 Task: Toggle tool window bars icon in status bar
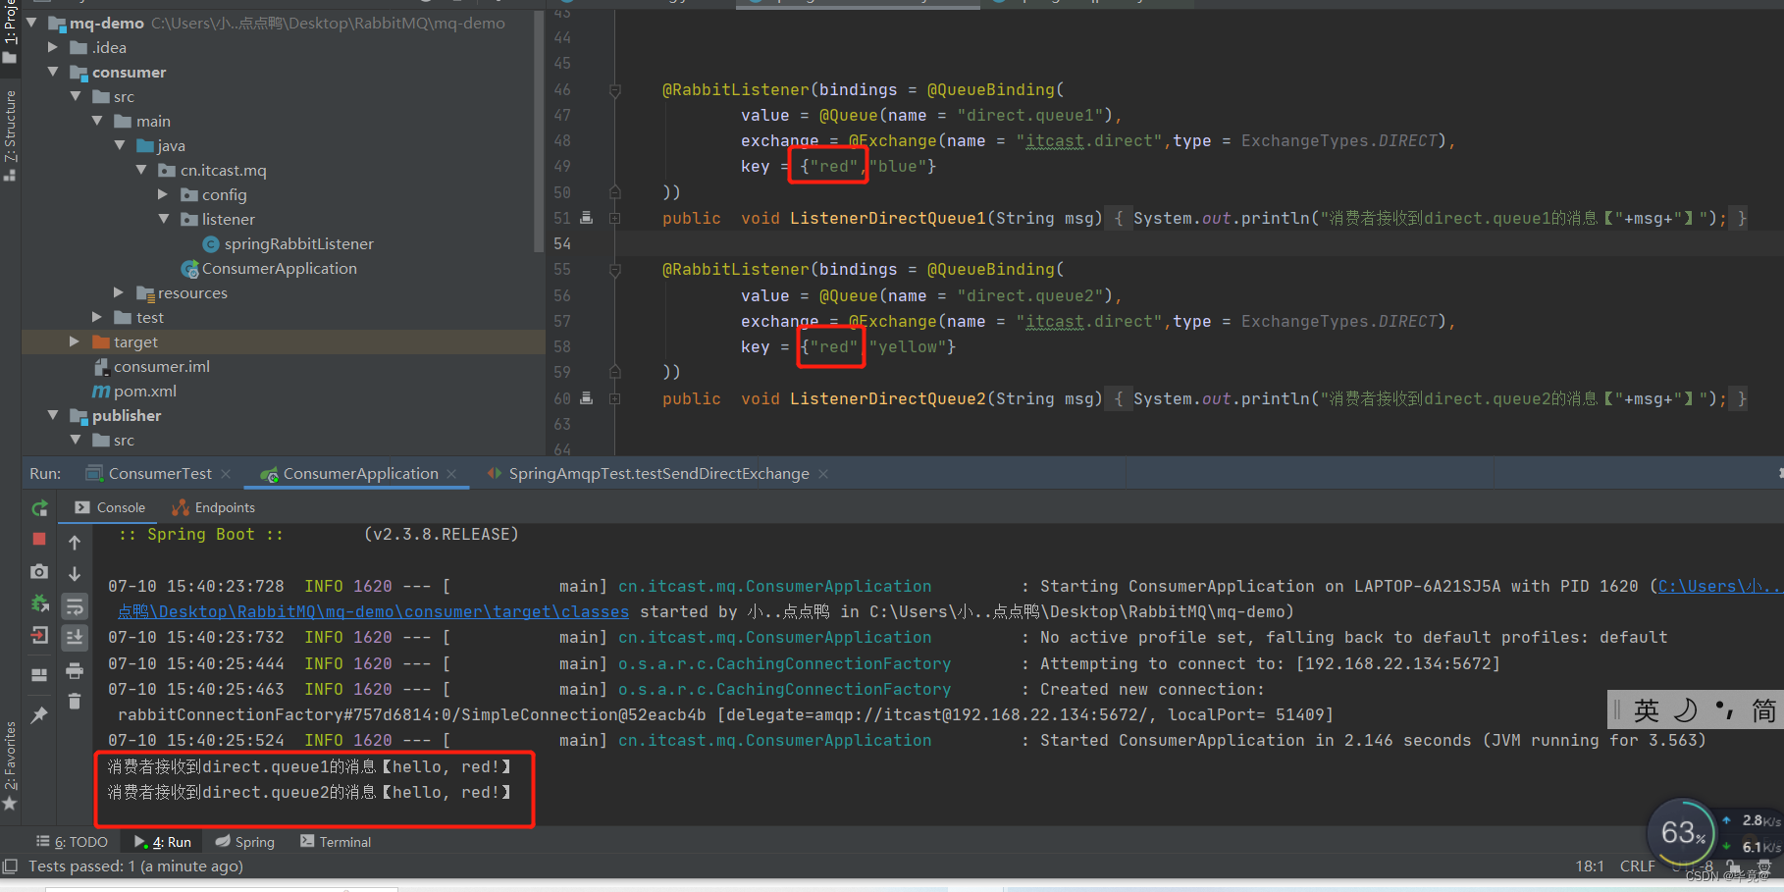click(11, 866)
